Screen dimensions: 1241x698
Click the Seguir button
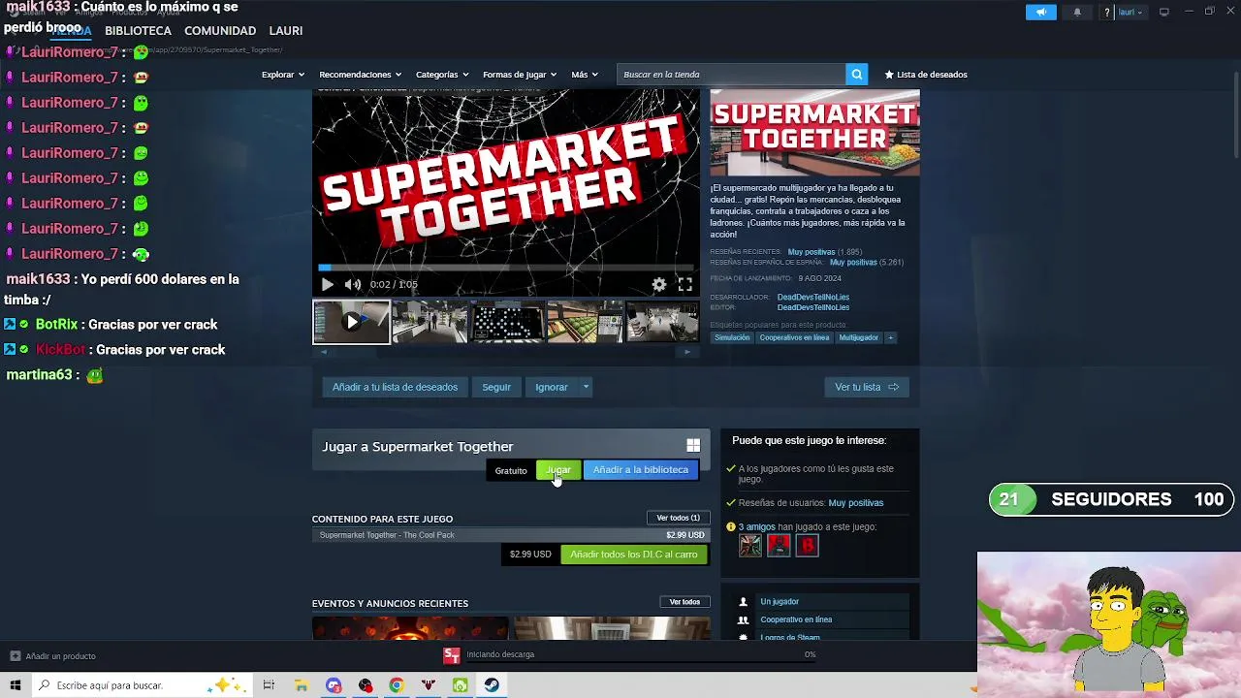496,387
